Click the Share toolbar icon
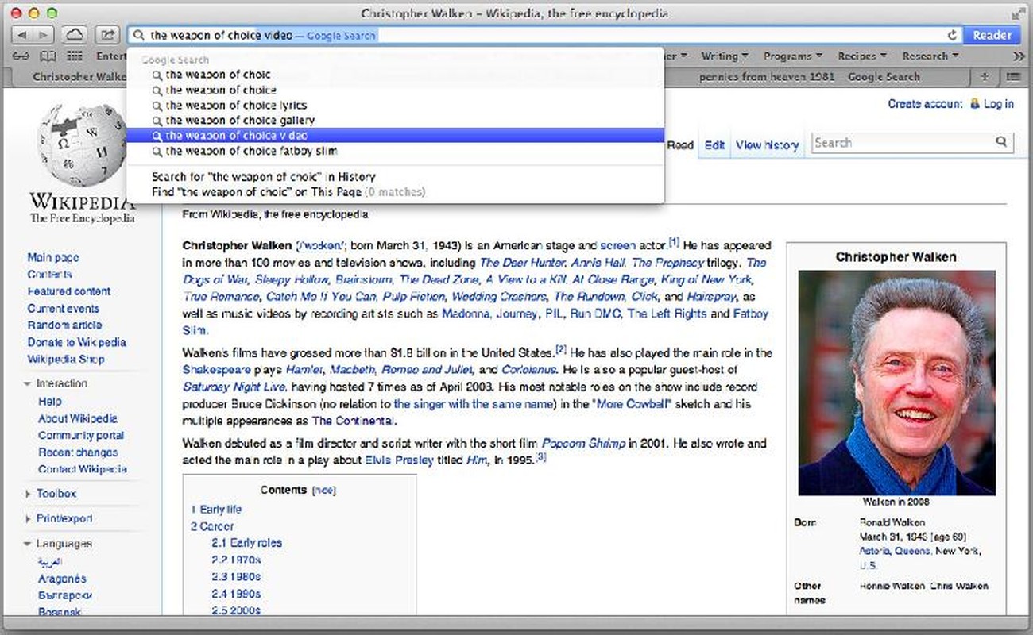This screenshot has height=635, width=1033. [106, 35]
